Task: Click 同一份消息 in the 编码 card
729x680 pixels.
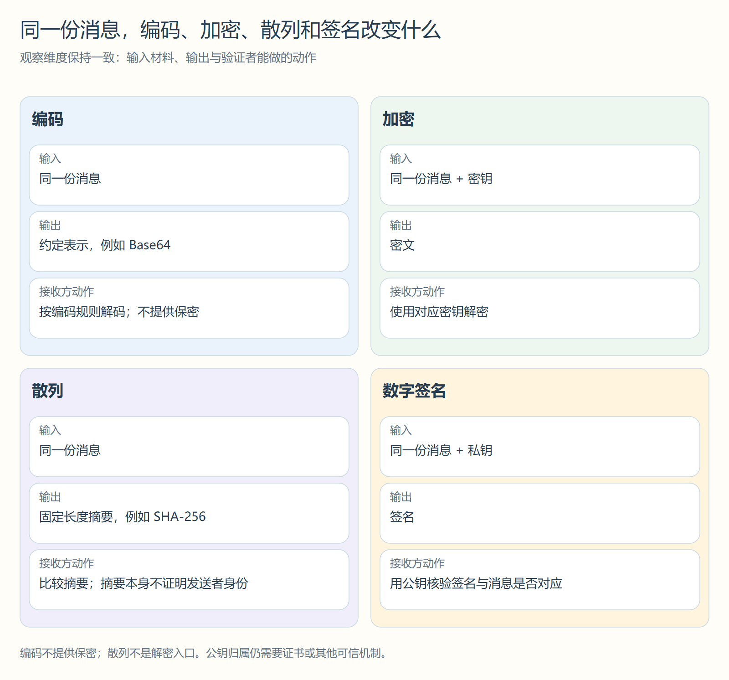Action: pyautogui.click(x=70, y=179)
